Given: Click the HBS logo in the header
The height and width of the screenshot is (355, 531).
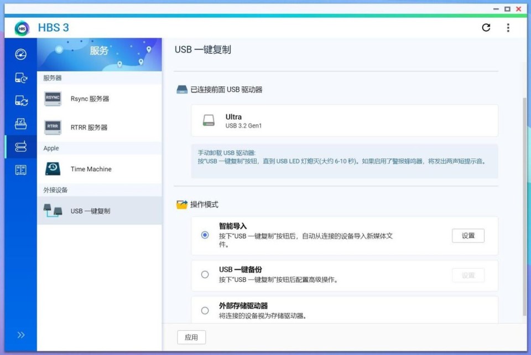Looking at the screenshot, I should pos(21,28).
